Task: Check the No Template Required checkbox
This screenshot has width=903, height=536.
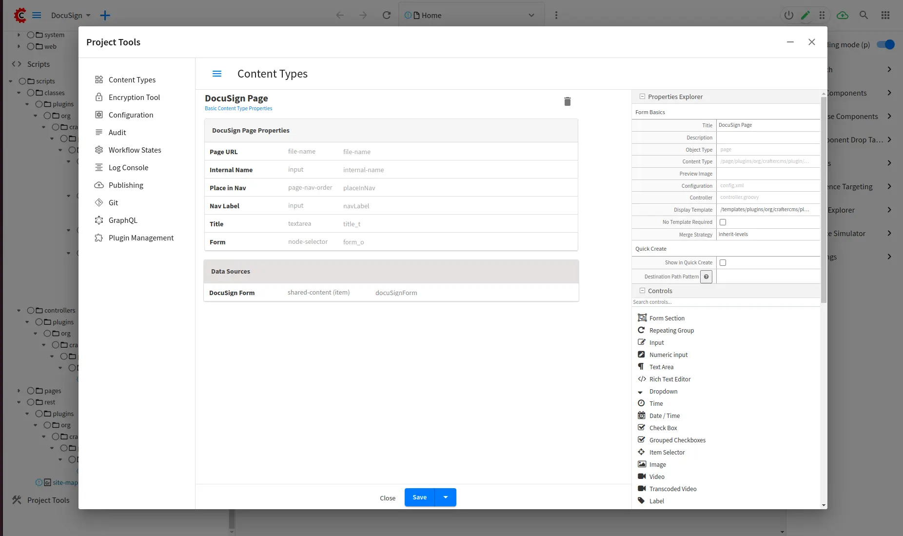Action: (x=723, y=222)
